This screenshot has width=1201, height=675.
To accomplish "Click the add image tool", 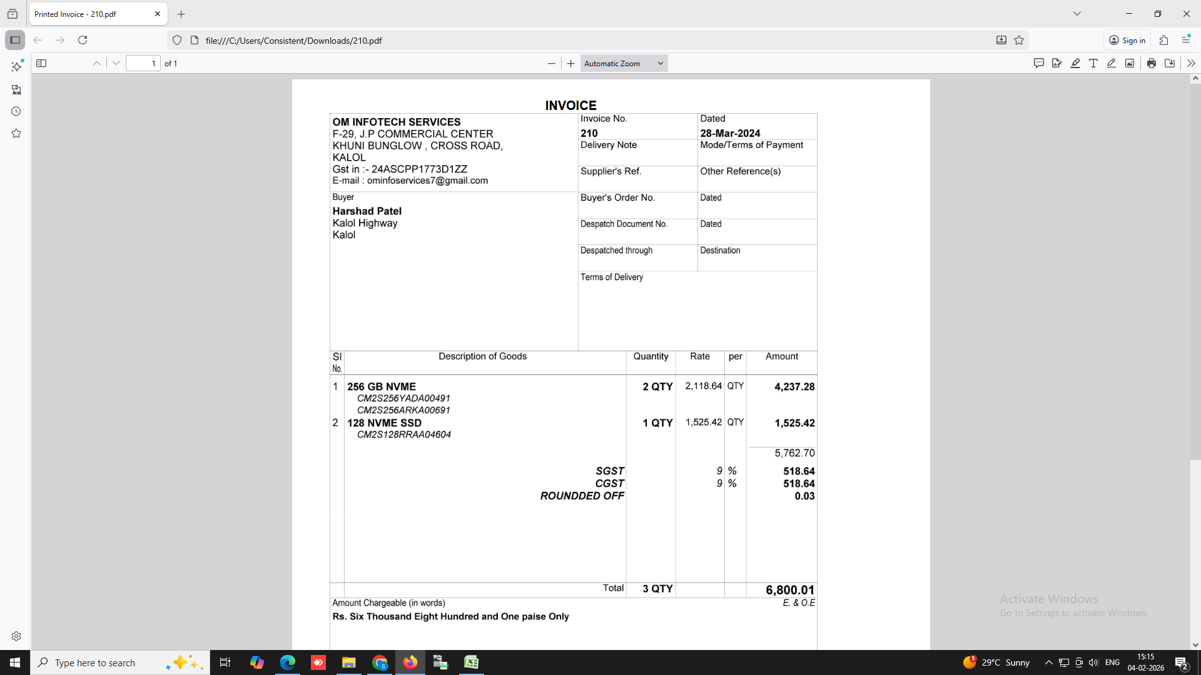I will 1130,63.
